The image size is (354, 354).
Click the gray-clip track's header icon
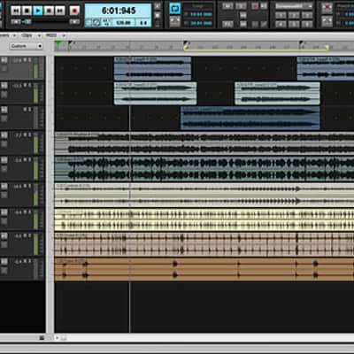pyautogui.click(x=4, y=135)
